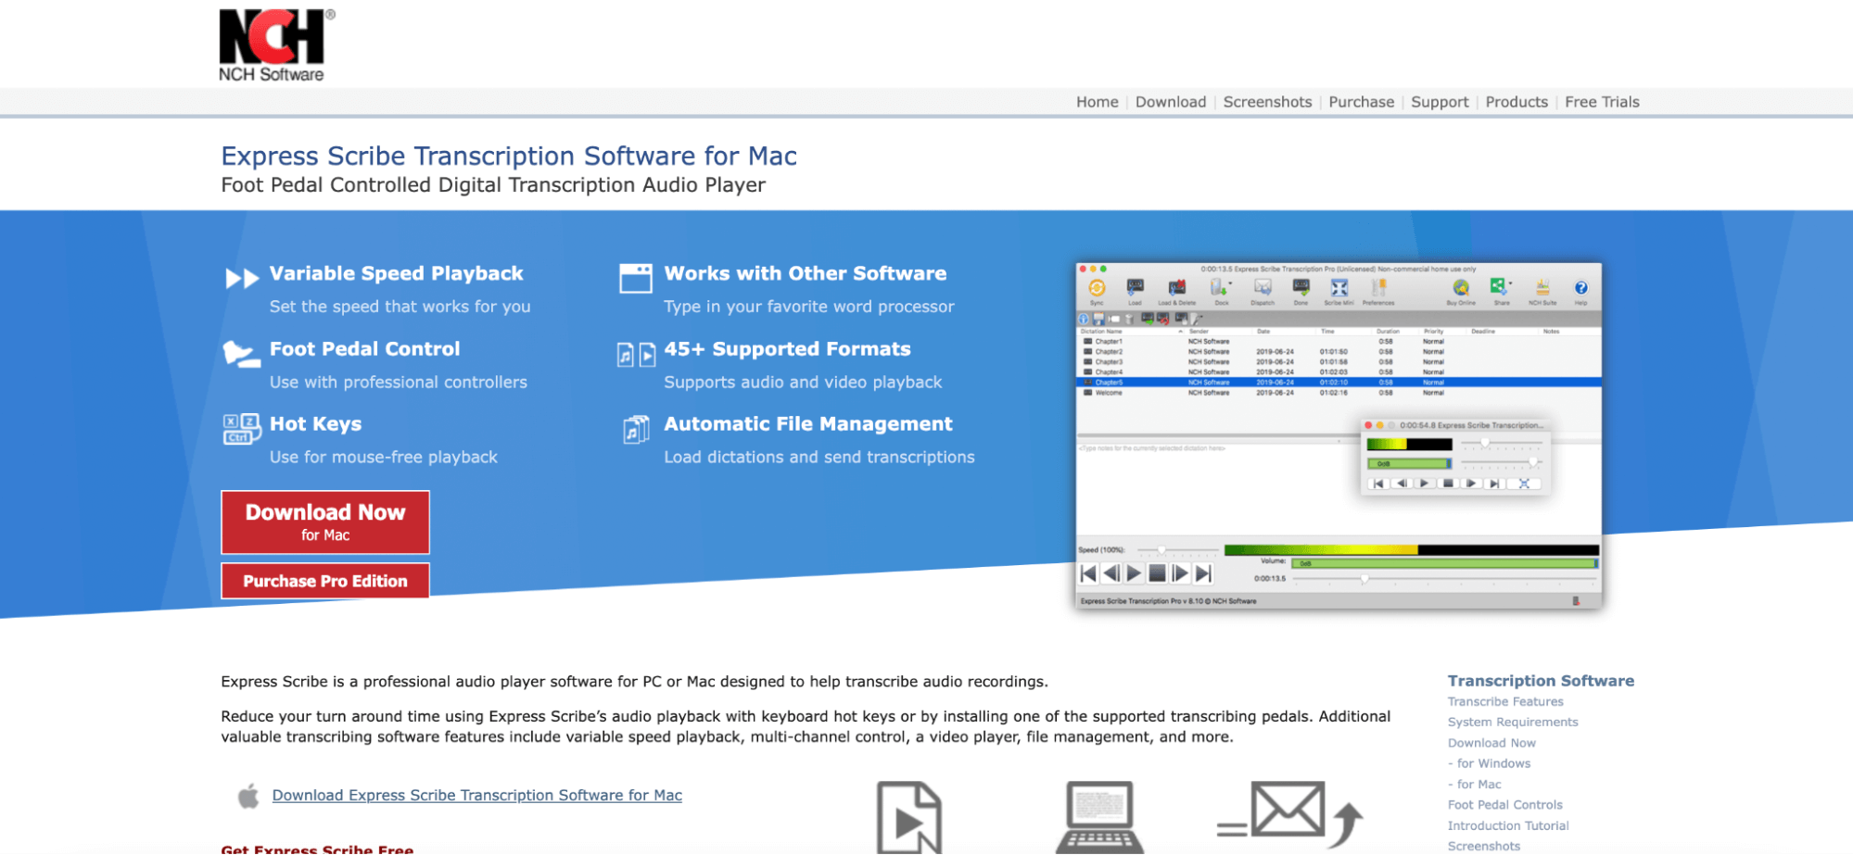Click the Works with Other Software window icon
The height and width of the screenshot is (855, 1853).
636,278
